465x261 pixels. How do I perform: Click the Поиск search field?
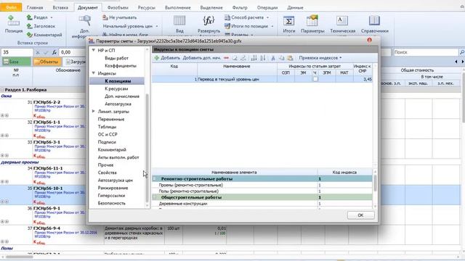tap(426, 52)
